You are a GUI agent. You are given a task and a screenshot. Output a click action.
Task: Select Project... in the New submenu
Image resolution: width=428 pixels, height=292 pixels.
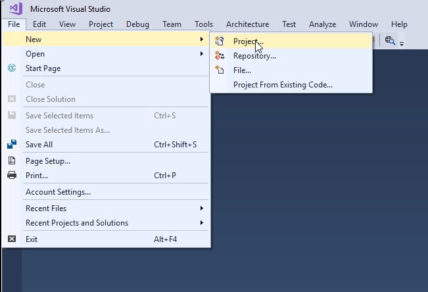coord(291,41)
